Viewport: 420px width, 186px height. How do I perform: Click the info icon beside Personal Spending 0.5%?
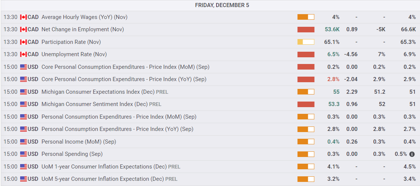click(412, 154)
